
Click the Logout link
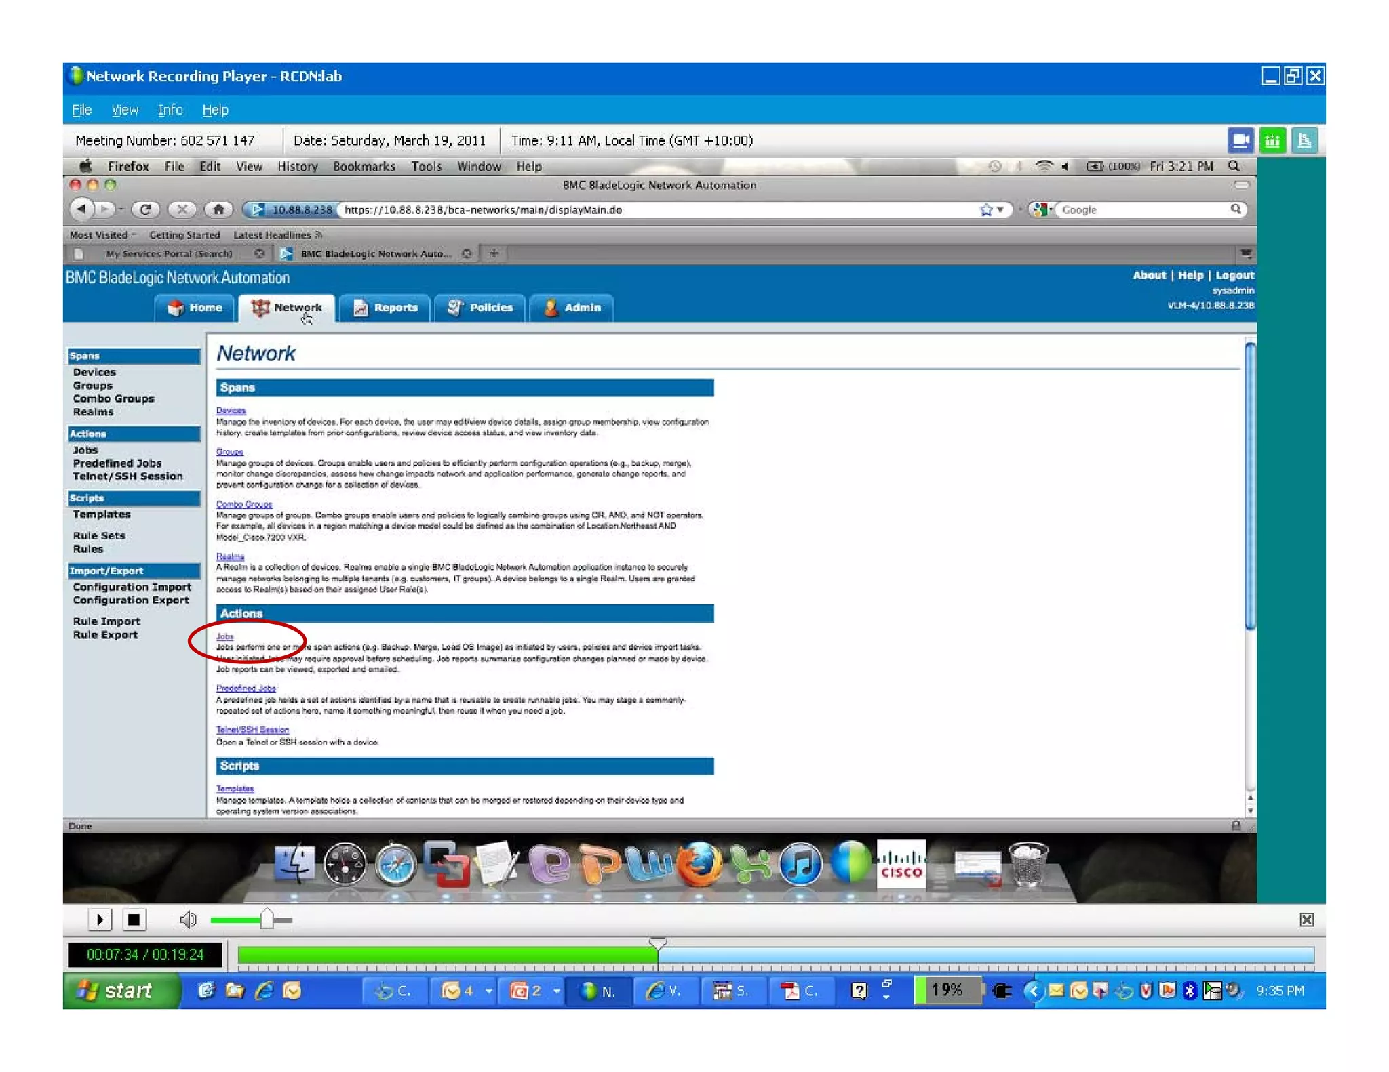point(1234,275)
